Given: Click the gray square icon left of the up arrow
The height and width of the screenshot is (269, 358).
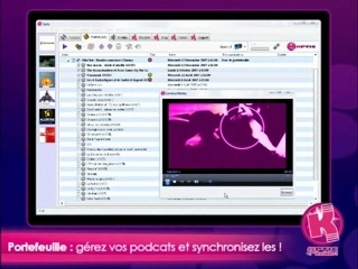Looking at the screenshot, I should click(x=91, y=47).
